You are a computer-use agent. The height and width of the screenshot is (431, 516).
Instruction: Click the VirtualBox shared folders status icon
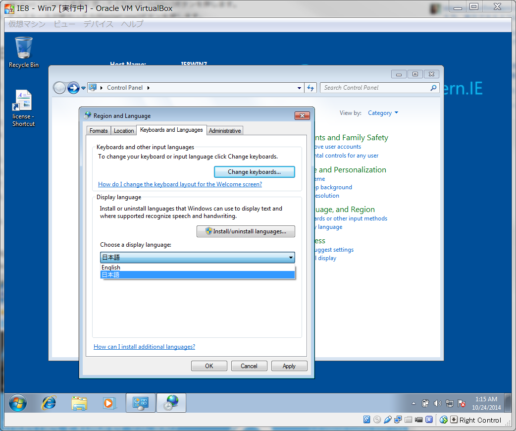coord(409,420)
